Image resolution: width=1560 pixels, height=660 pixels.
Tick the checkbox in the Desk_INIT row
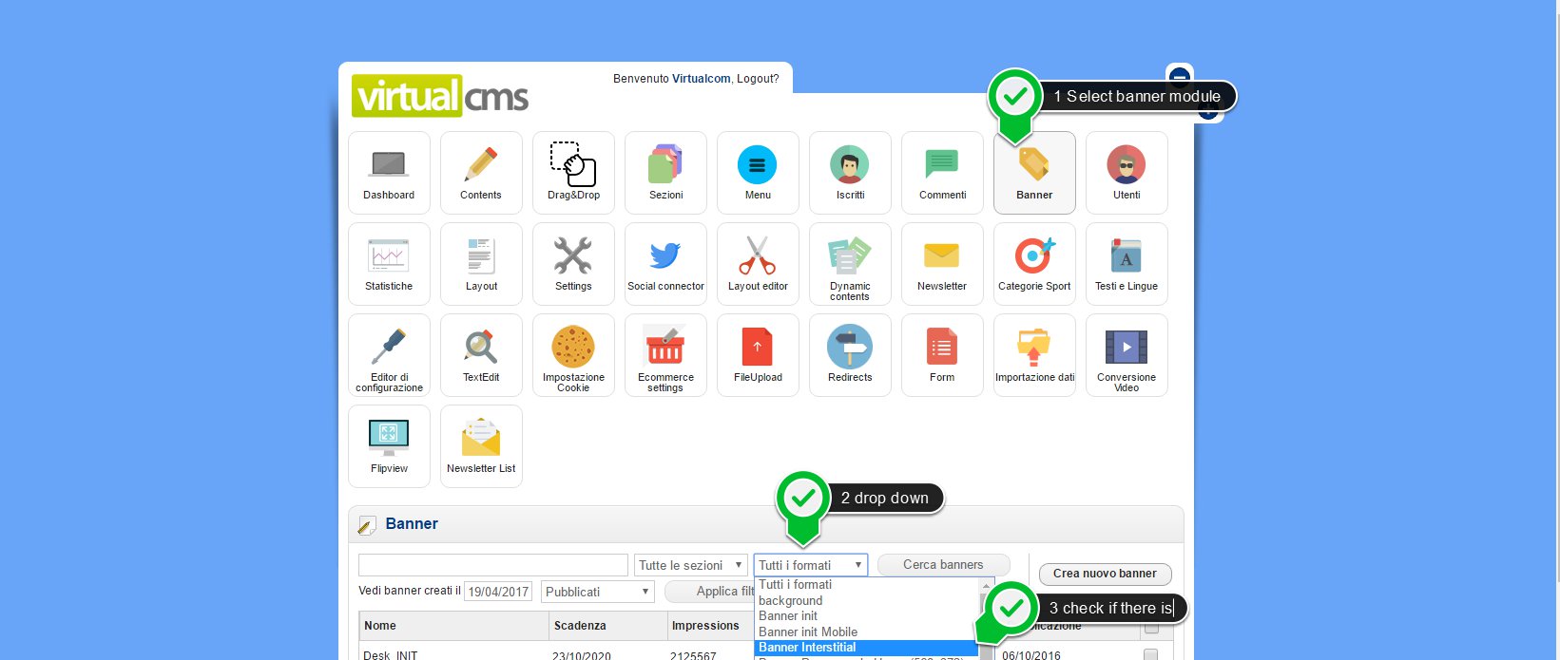click(x=1151, y=654)
